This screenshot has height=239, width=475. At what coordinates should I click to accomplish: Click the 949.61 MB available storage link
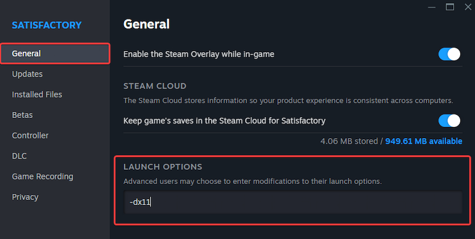(423, 141)
